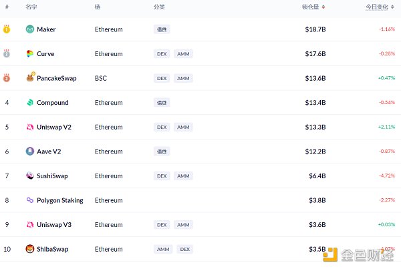Screen dimensions: 401x269
Task: Click the ShibaSwap dog logo icon
Action: click(30, 249)
